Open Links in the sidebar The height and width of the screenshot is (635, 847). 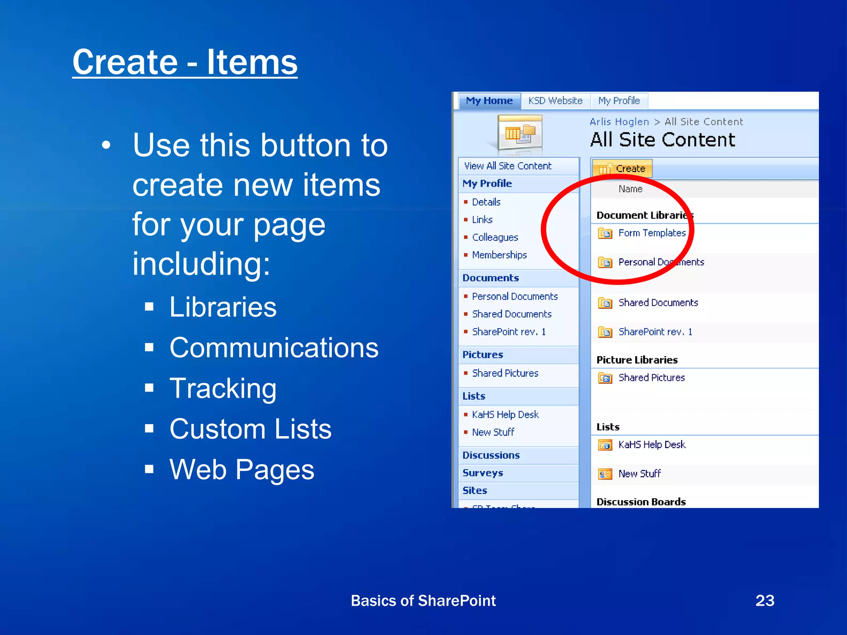(x=482, y=220)
